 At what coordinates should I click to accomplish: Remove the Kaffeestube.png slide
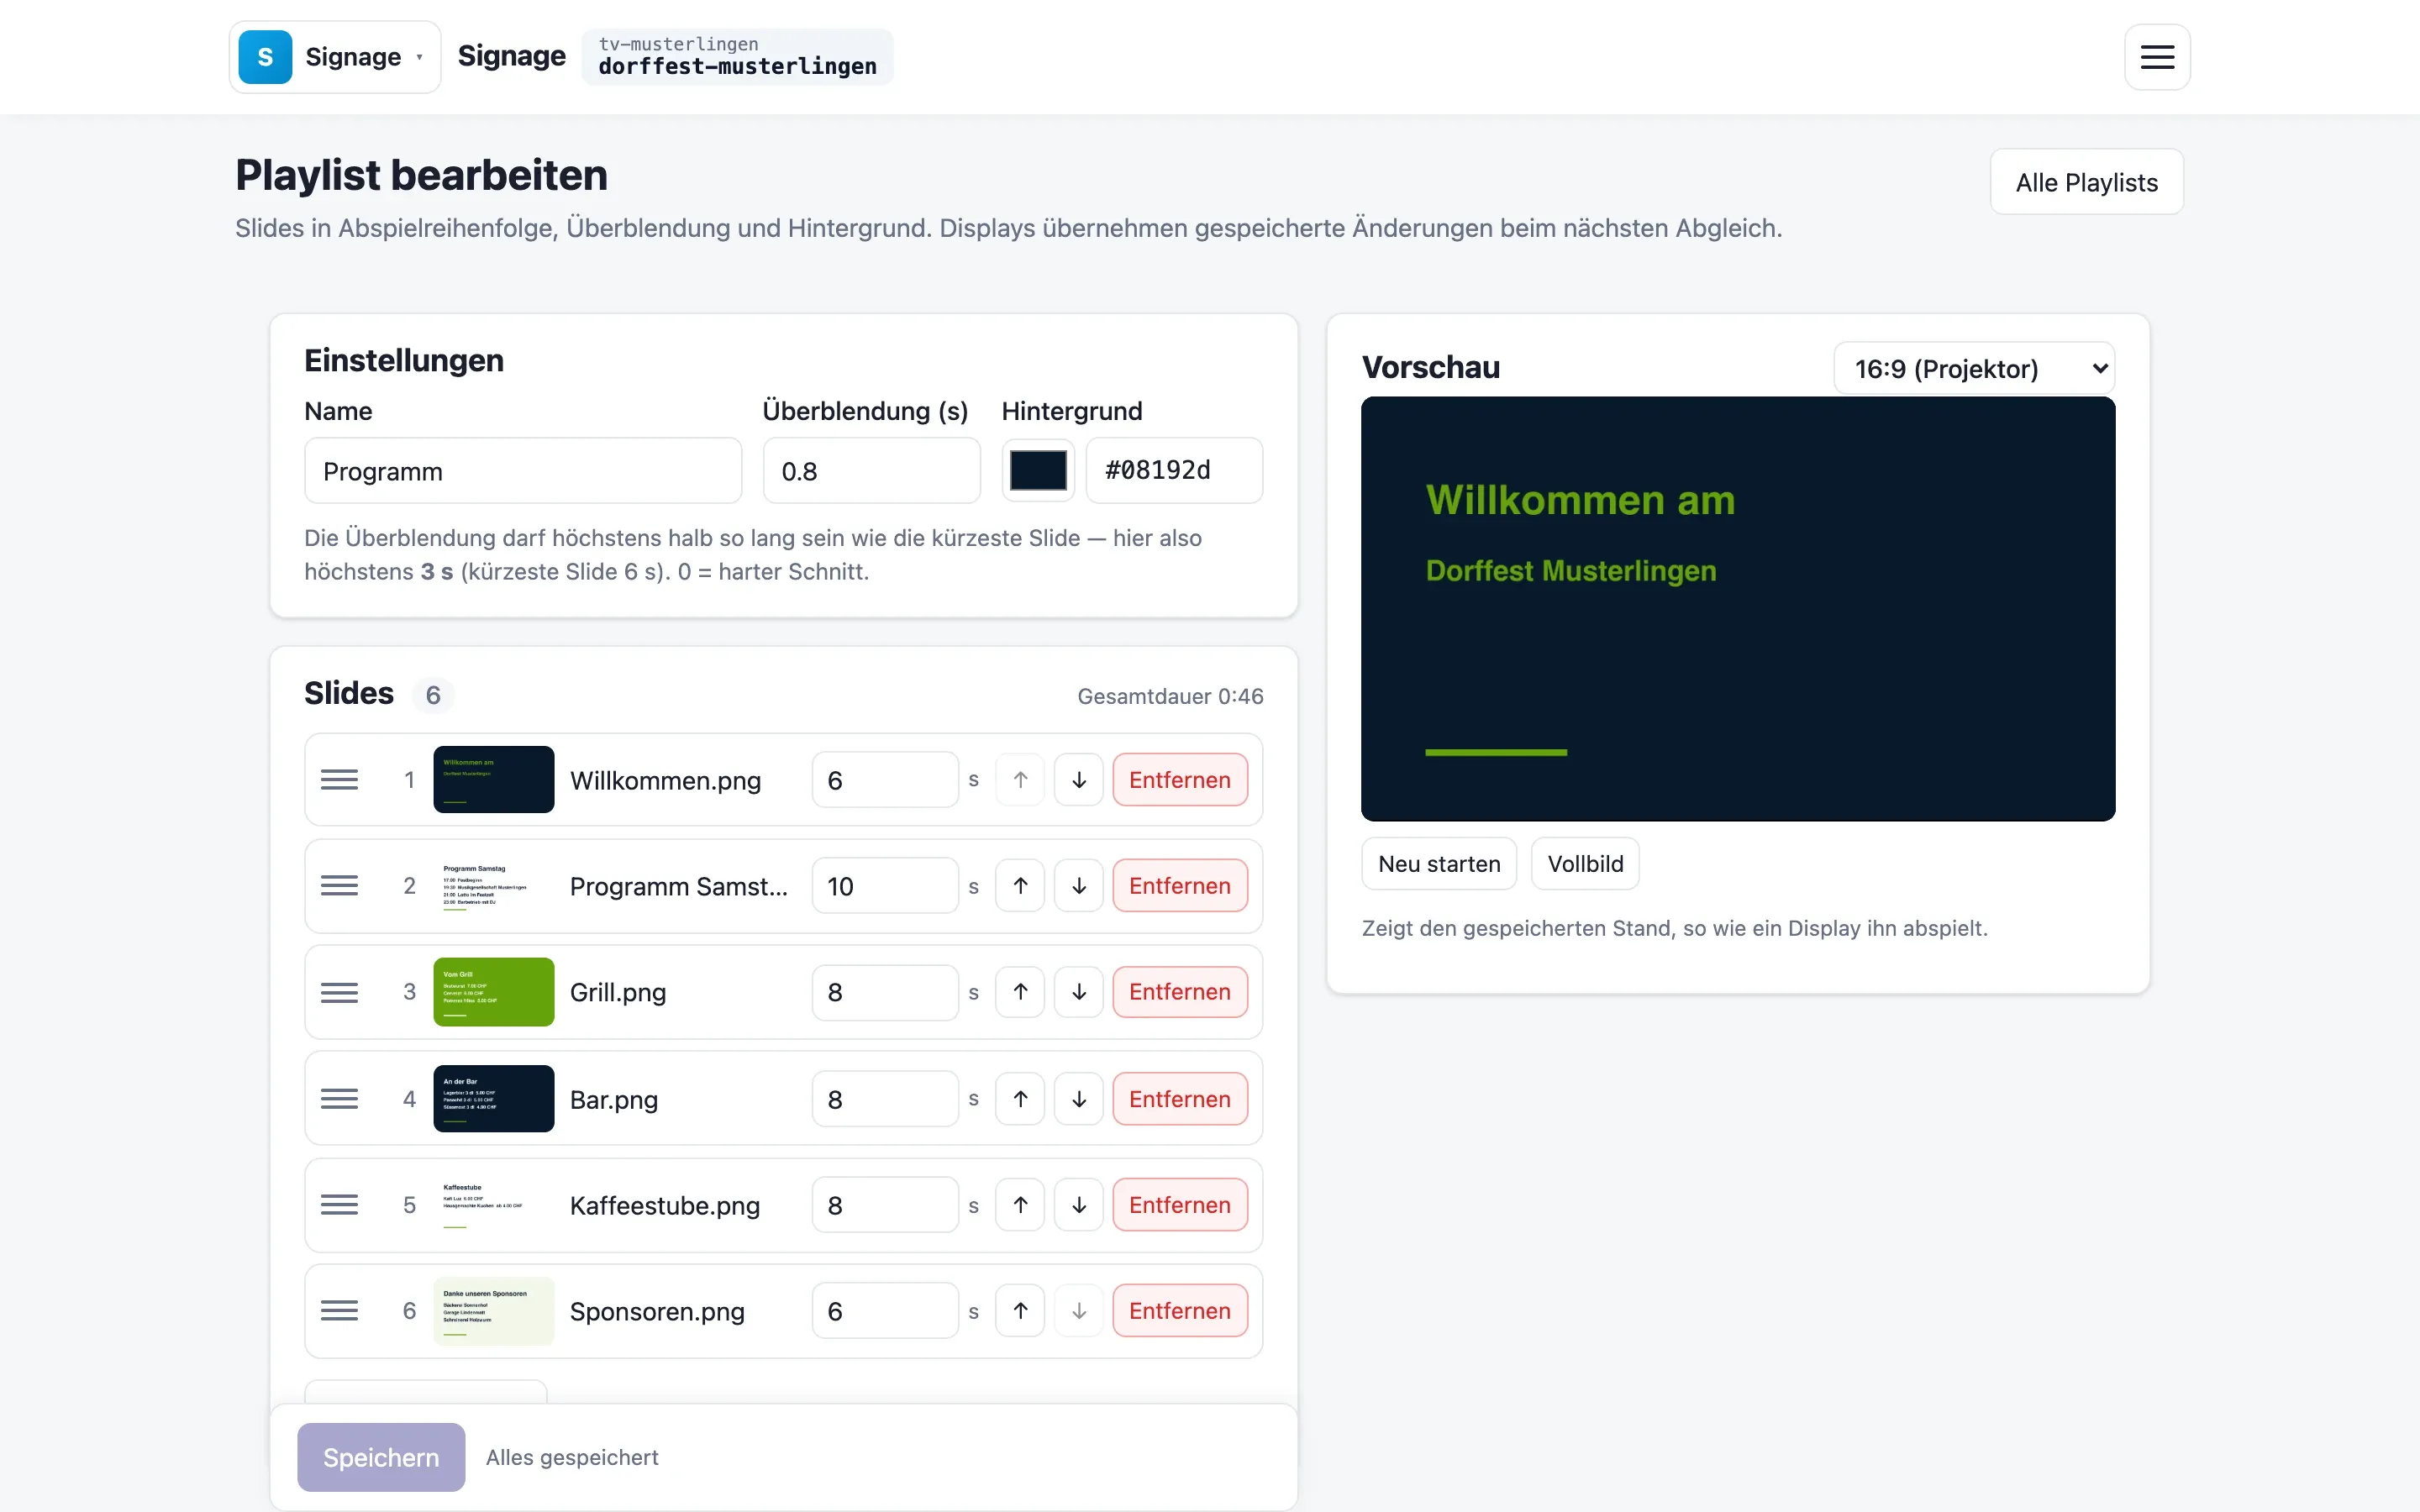coord(1180,1205)
